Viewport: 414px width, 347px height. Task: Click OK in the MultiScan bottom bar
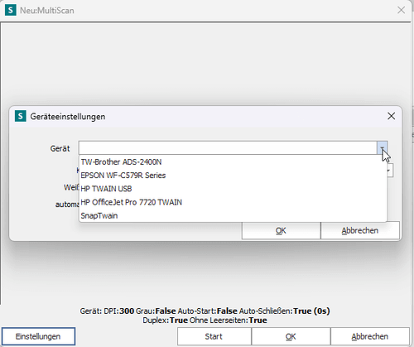click(291, 336)
